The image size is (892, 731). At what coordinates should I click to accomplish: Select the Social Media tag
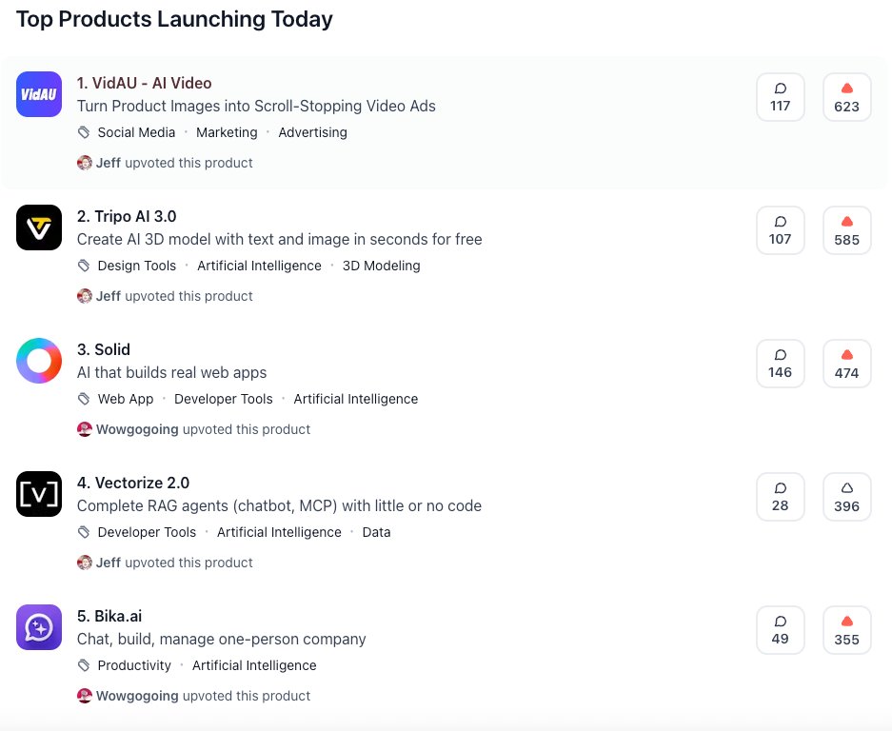[x=136, y=132]
